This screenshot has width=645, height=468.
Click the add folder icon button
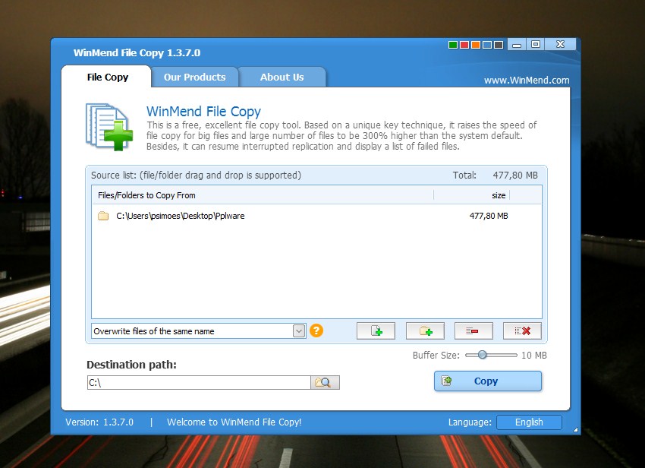[x=425, y=330]
